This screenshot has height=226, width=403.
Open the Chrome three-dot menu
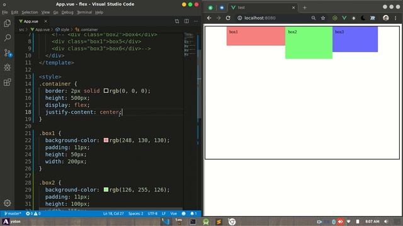395,18
